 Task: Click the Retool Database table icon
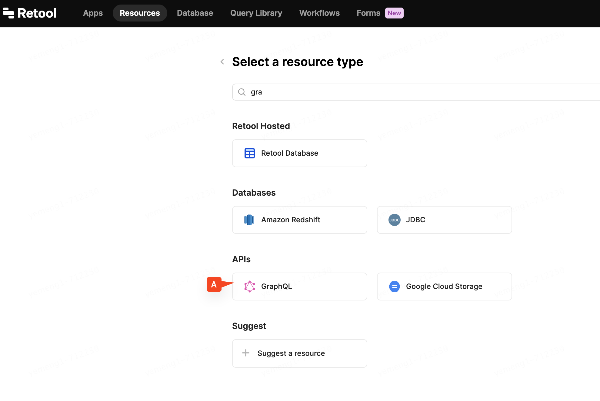point(249,153)
